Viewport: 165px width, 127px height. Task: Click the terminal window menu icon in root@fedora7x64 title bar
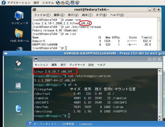(34, 10)
